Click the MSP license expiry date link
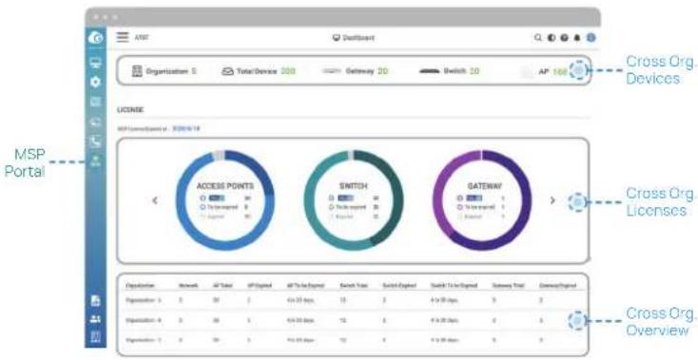Screen dimensions: 698x360 pos(185,128)
